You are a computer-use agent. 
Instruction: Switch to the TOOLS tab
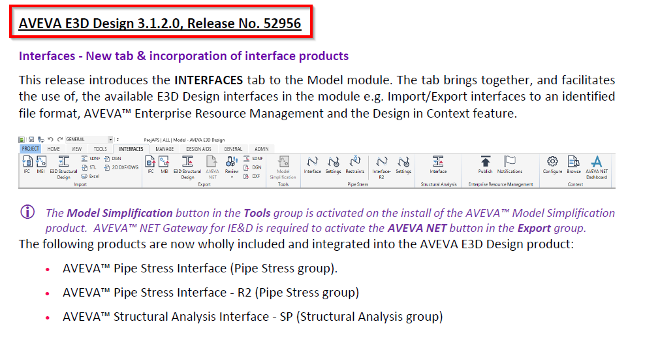pos(101,149)
